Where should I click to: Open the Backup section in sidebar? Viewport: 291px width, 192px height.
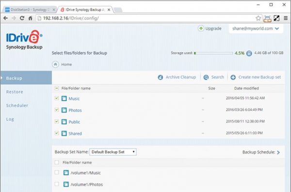[x=26, y=78]
